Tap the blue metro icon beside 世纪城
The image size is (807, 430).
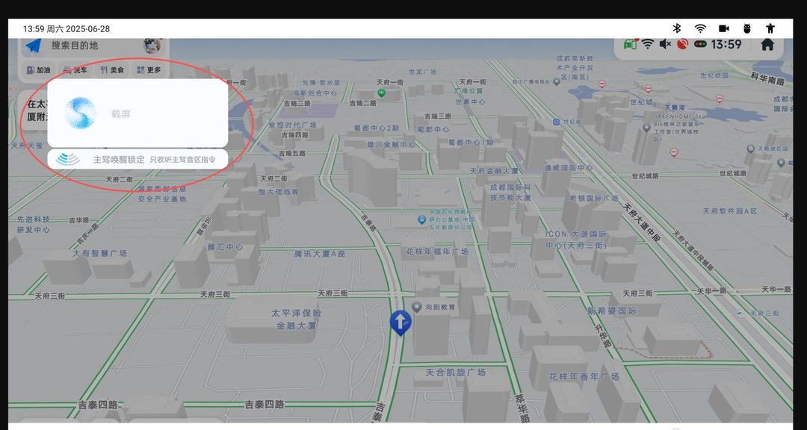coord(557,122)
